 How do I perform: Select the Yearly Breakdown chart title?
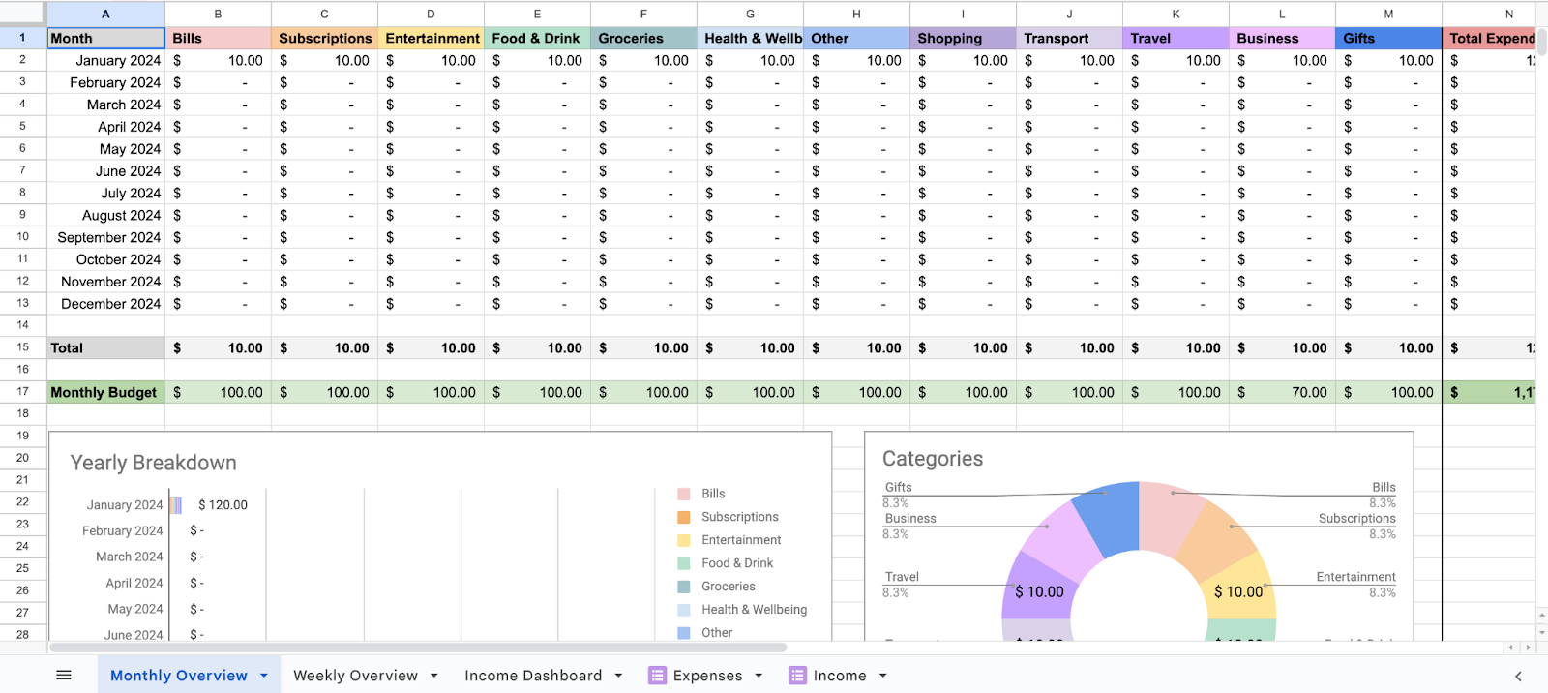tap(153, 463)
